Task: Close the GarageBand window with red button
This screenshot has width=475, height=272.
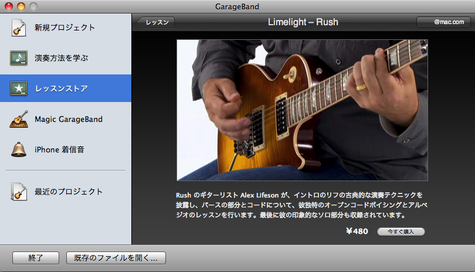Action: (9, 6)
